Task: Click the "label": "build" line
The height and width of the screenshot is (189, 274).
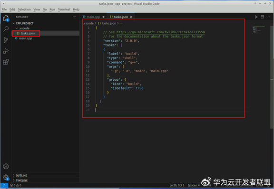Action: (123, 54)
